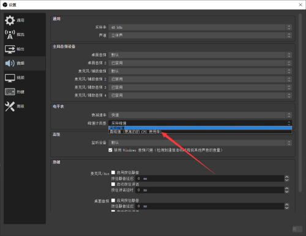Image resolution: width=306 pixels, height=236 pixels.
Task: Click the settings page vertical scrollbar
Action: 300,103
